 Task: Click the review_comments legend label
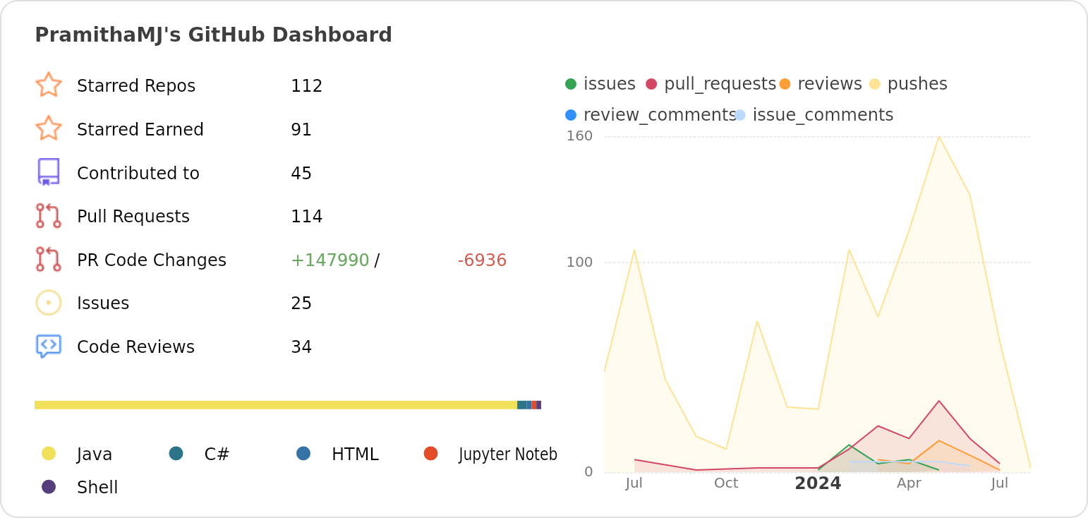(660, 114)
